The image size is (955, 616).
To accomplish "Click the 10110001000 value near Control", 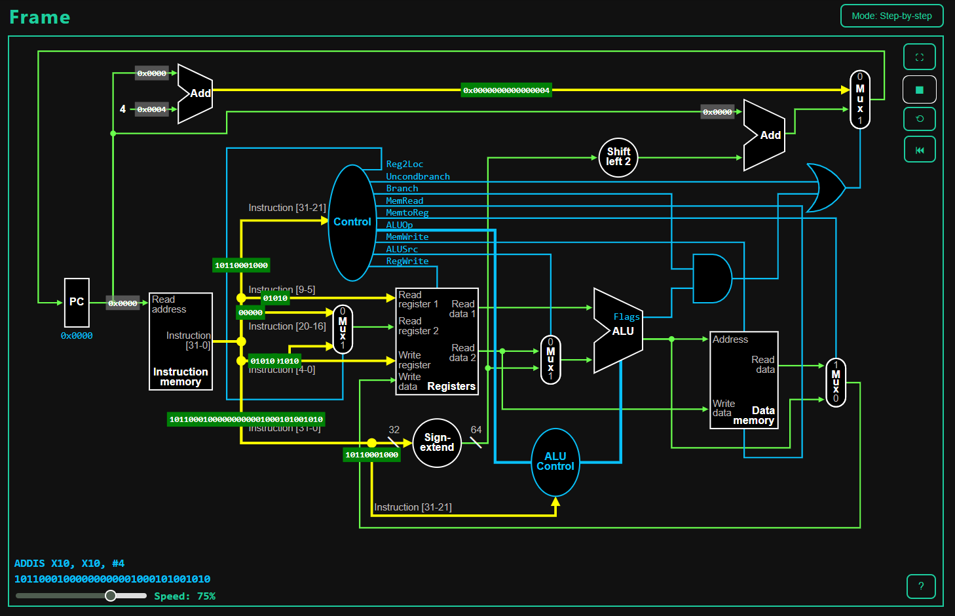I will [x=241, y=265].
